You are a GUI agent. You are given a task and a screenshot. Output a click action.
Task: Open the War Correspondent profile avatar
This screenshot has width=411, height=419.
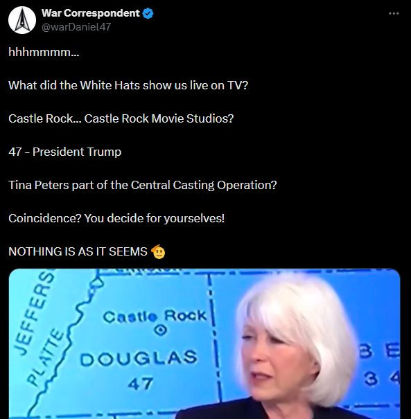(22, 20)
